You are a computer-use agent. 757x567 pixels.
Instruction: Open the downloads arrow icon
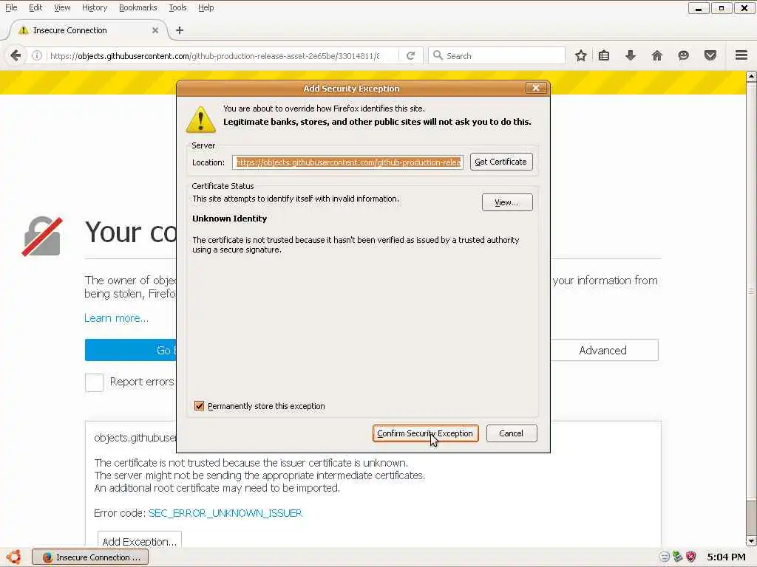click(630, 55)
